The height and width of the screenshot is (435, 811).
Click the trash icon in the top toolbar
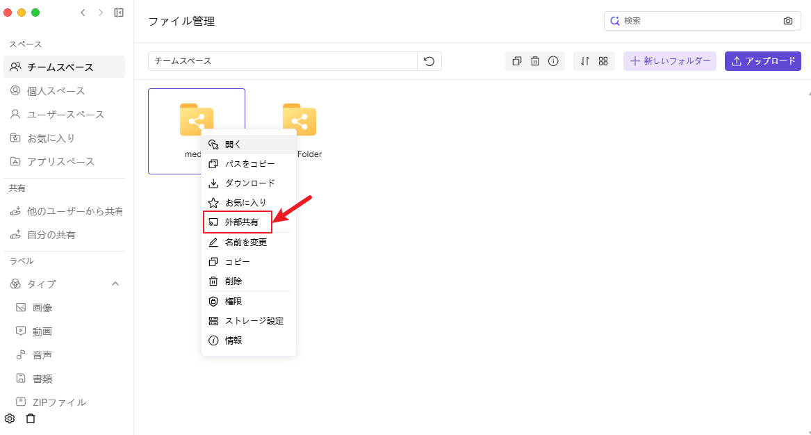pyautogui.click(x=535, y=61)
